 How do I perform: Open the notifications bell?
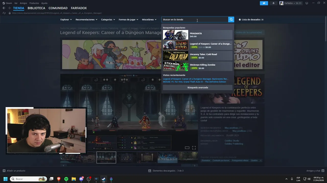(273, 3)
